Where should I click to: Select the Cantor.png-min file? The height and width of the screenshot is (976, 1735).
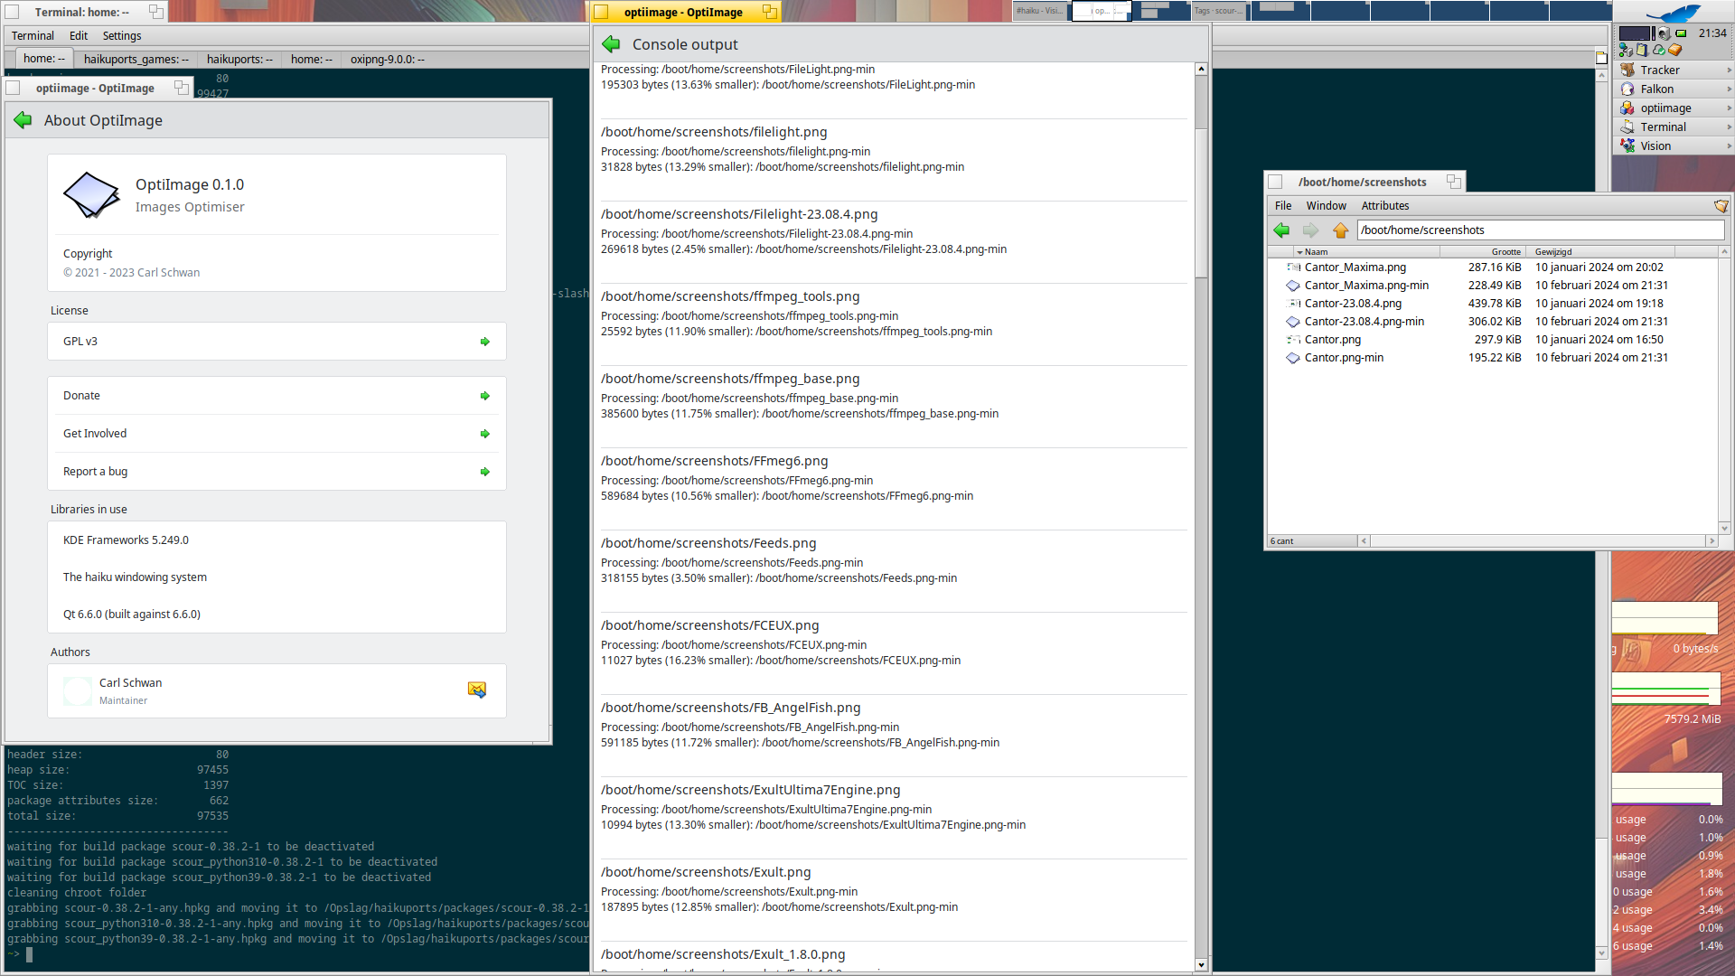[x=1344, y=358]
